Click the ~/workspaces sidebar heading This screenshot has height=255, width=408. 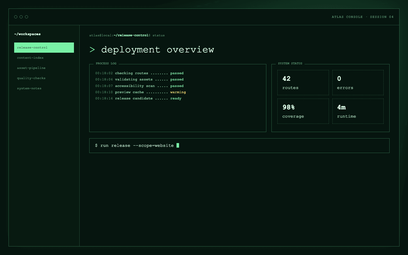coord(27,34)
